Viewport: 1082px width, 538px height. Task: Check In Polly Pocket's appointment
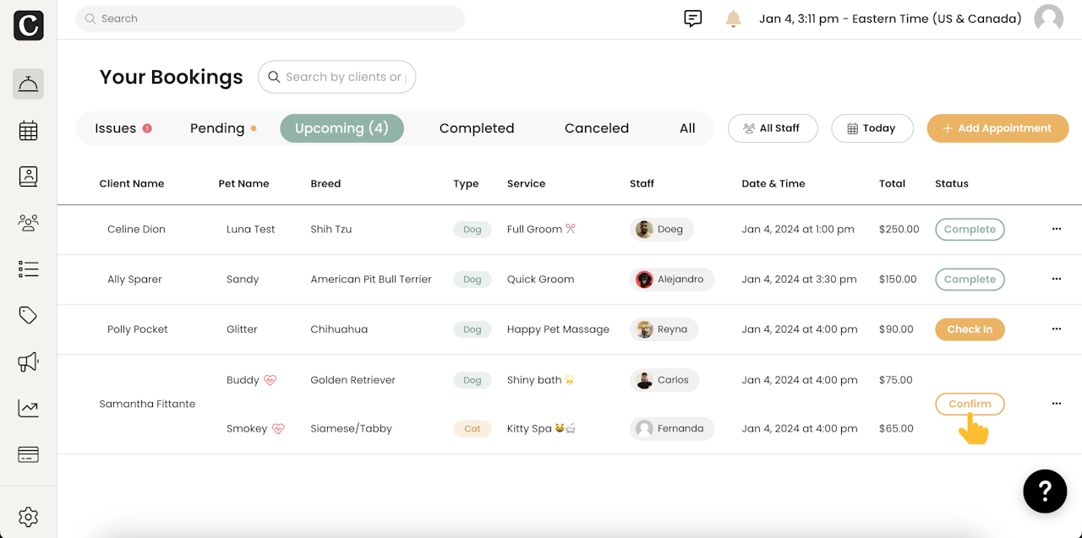970,329
